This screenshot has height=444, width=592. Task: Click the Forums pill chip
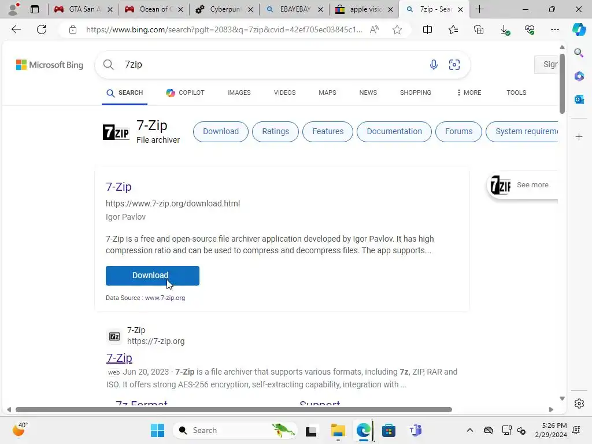[x=458, y=131]
